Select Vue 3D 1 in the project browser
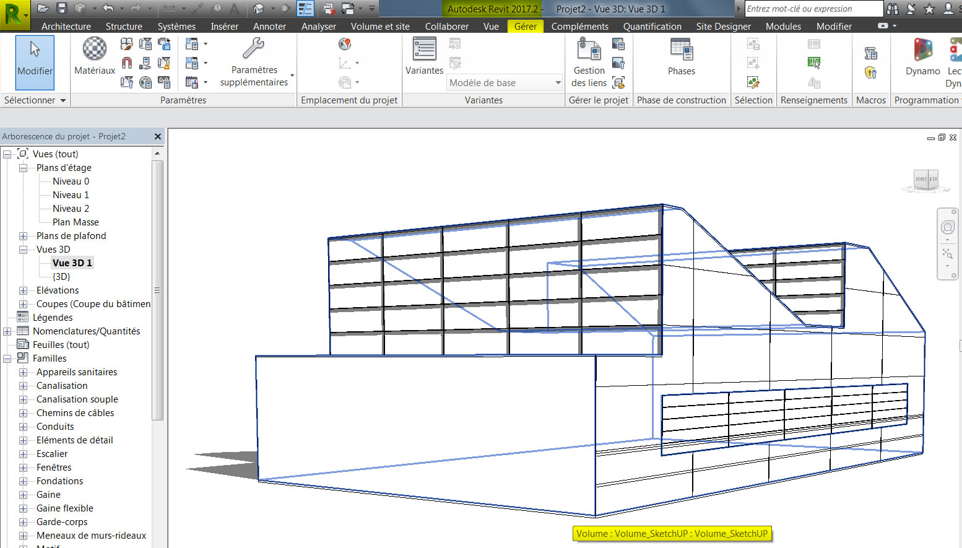The width and height of the screenshot is (962, 548). click(72, 263)
